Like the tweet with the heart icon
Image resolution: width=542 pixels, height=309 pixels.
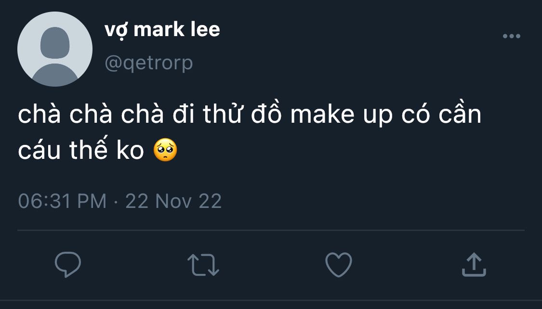pos(339,265)
